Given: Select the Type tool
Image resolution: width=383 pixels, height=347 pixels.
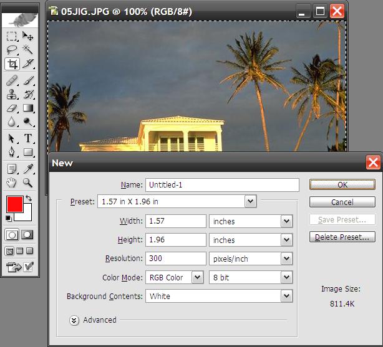Looking at the screenshot, I should 28,138.
